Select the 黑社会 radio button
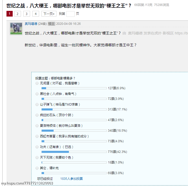188x186 pixels. (37, 94)
